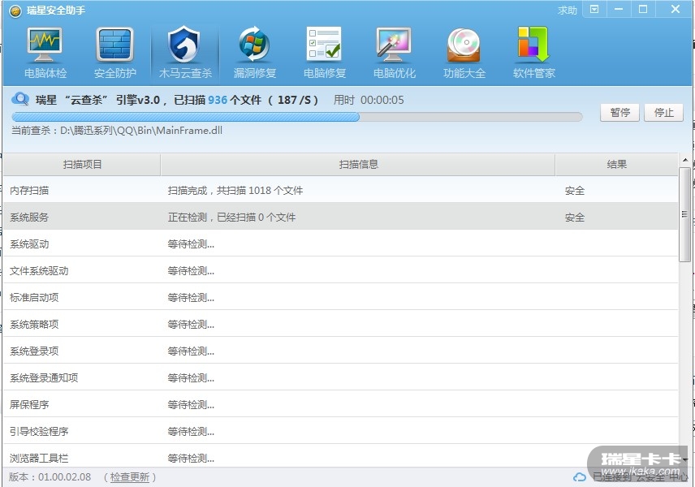Click the Rising app logo in title bar
The image size is (695, 487).
coord(15,11)
